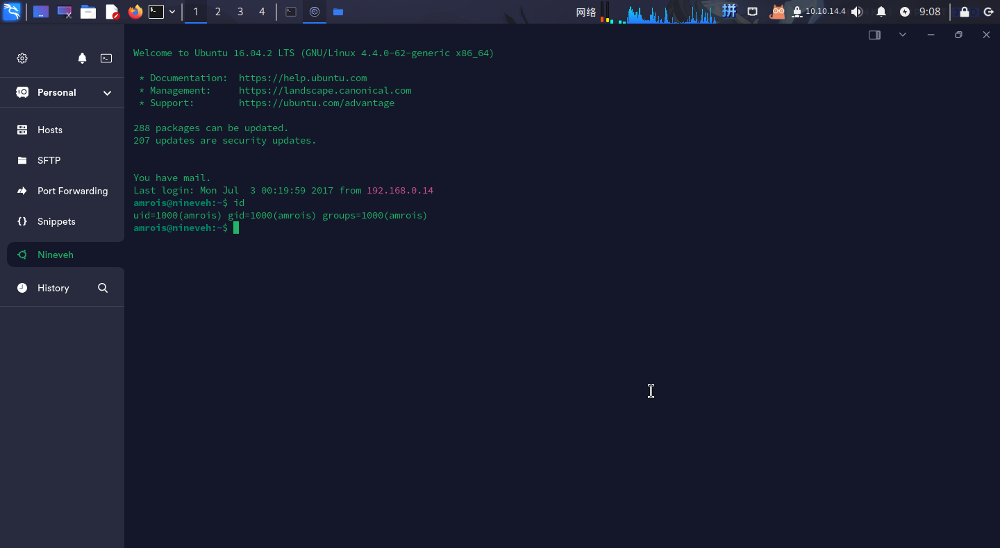
Task: Open the terminal launcher dropdown arrow
Action: point(172,12)
